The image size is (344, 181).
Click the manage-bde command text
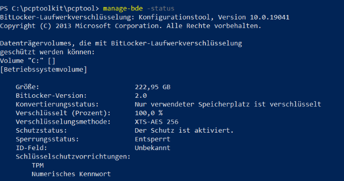[123, 8]
